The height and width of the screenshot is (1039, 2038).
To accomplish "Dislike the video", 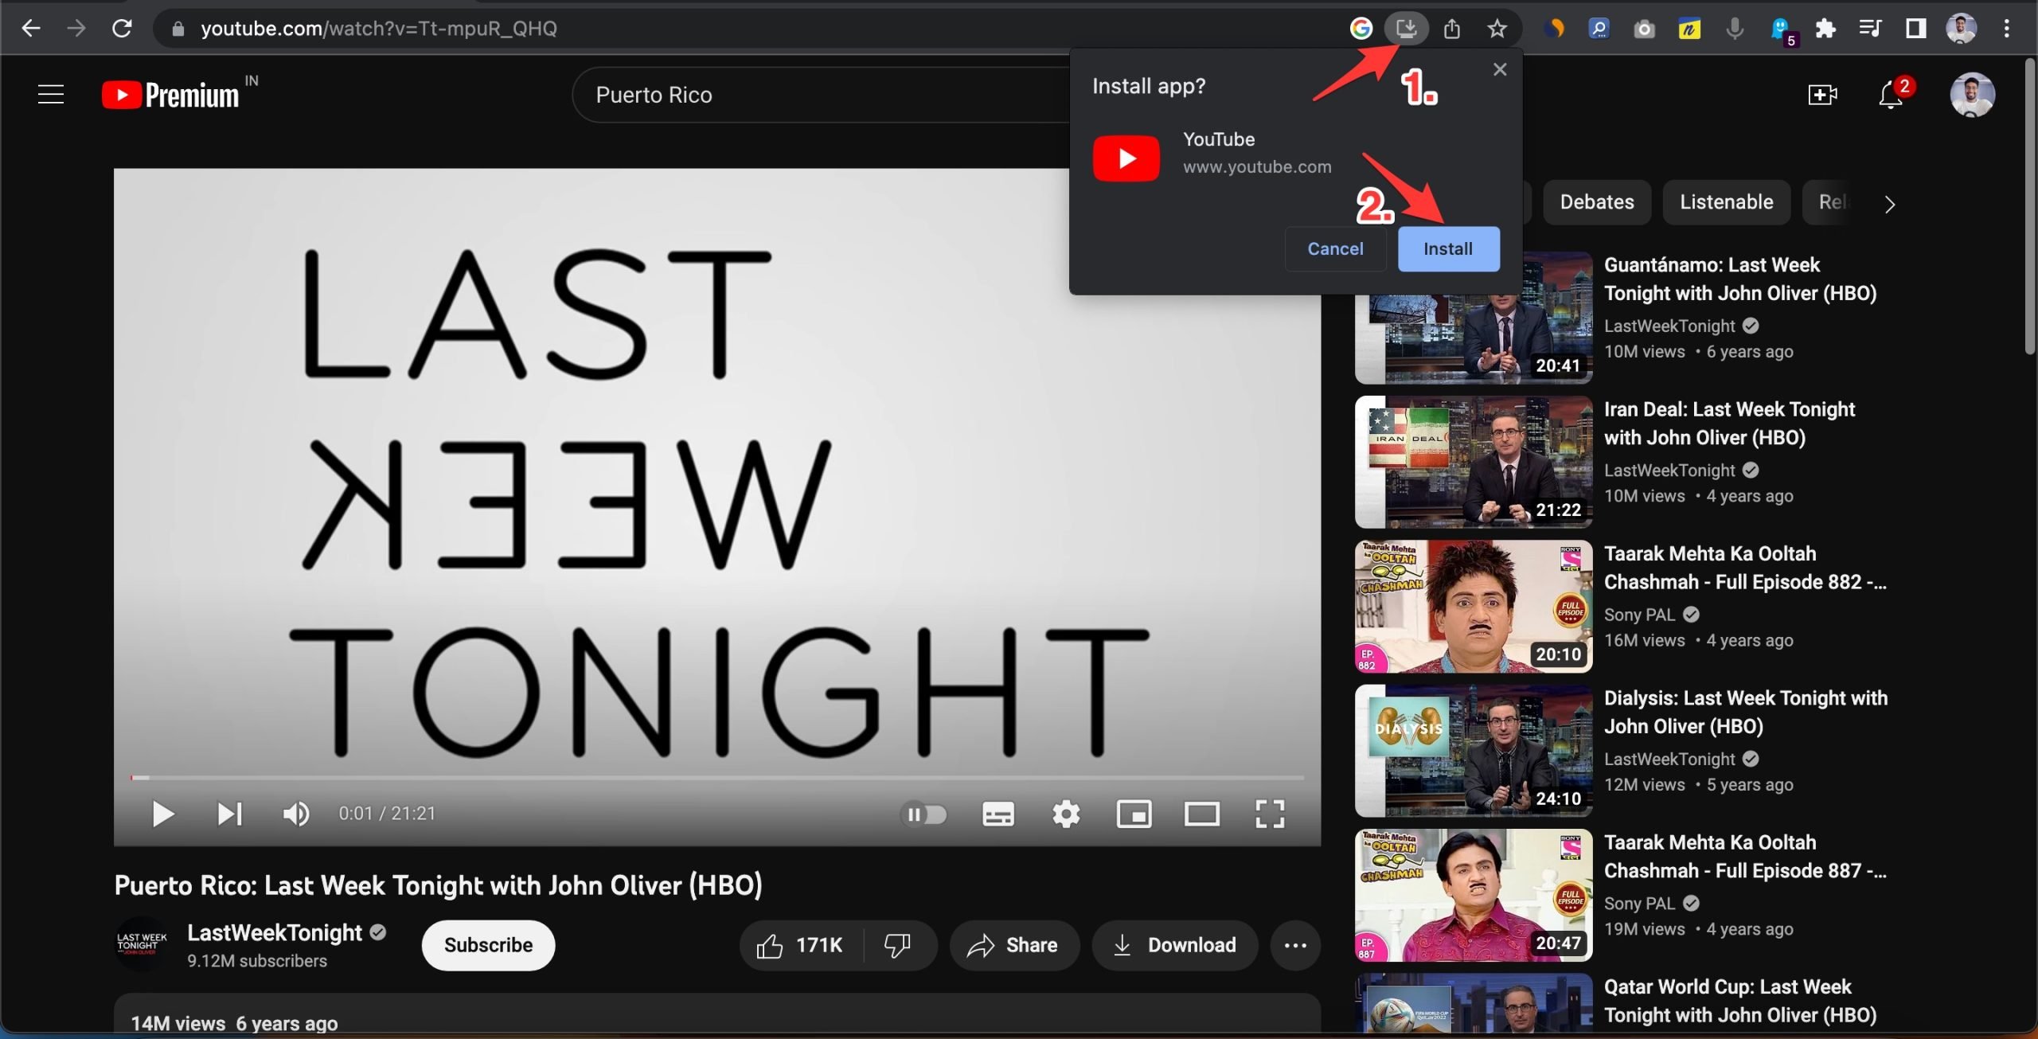I will (898, 945).
